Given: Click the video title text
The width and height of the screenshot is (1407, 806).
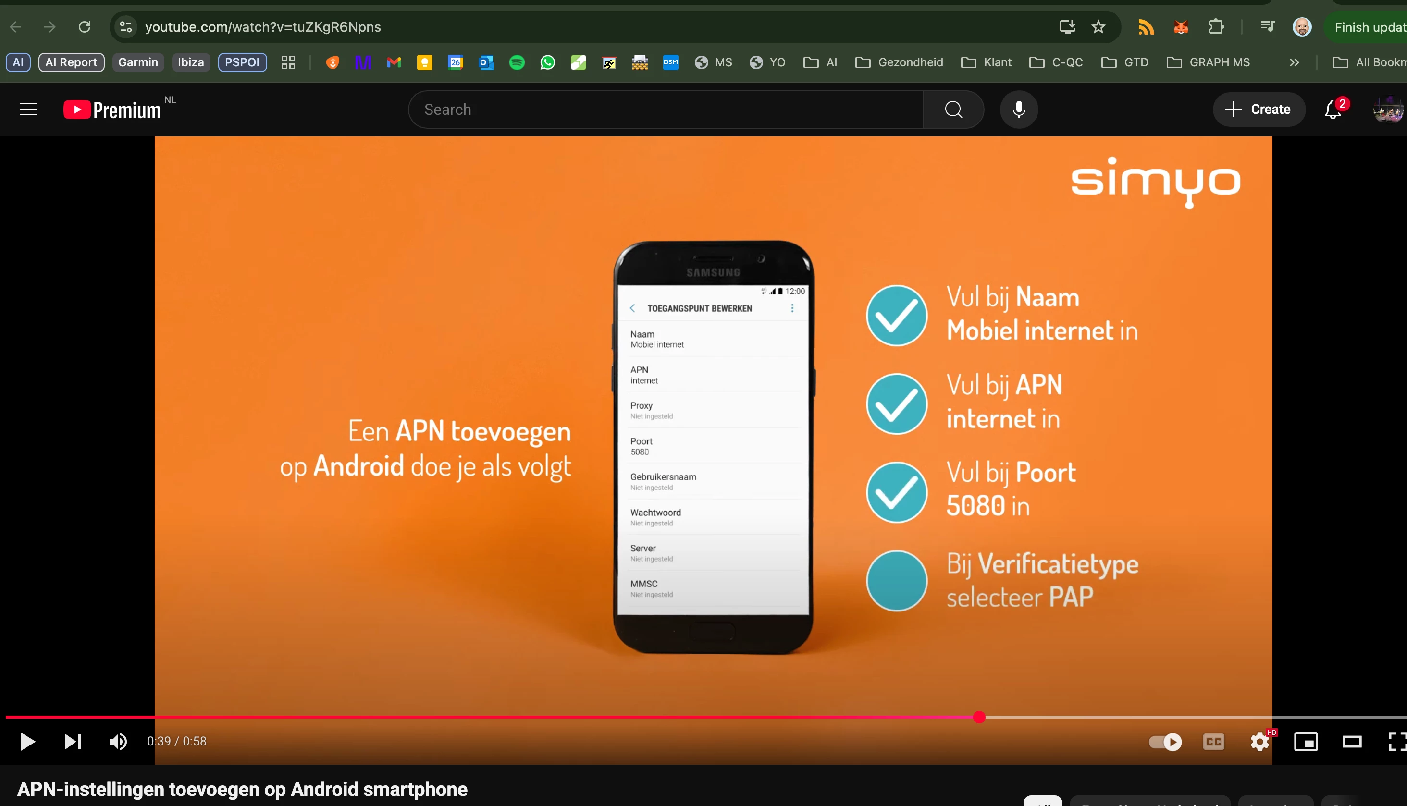Looking at the screenshot, I should 243,789.
